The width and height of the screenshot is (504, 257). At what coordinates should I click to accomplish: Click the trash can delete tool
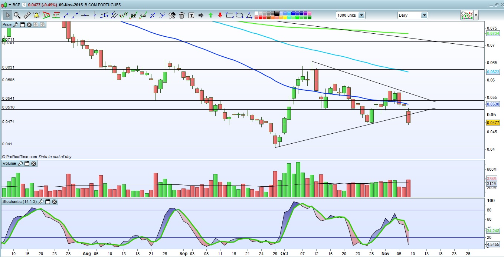click(x=181, y=15)
